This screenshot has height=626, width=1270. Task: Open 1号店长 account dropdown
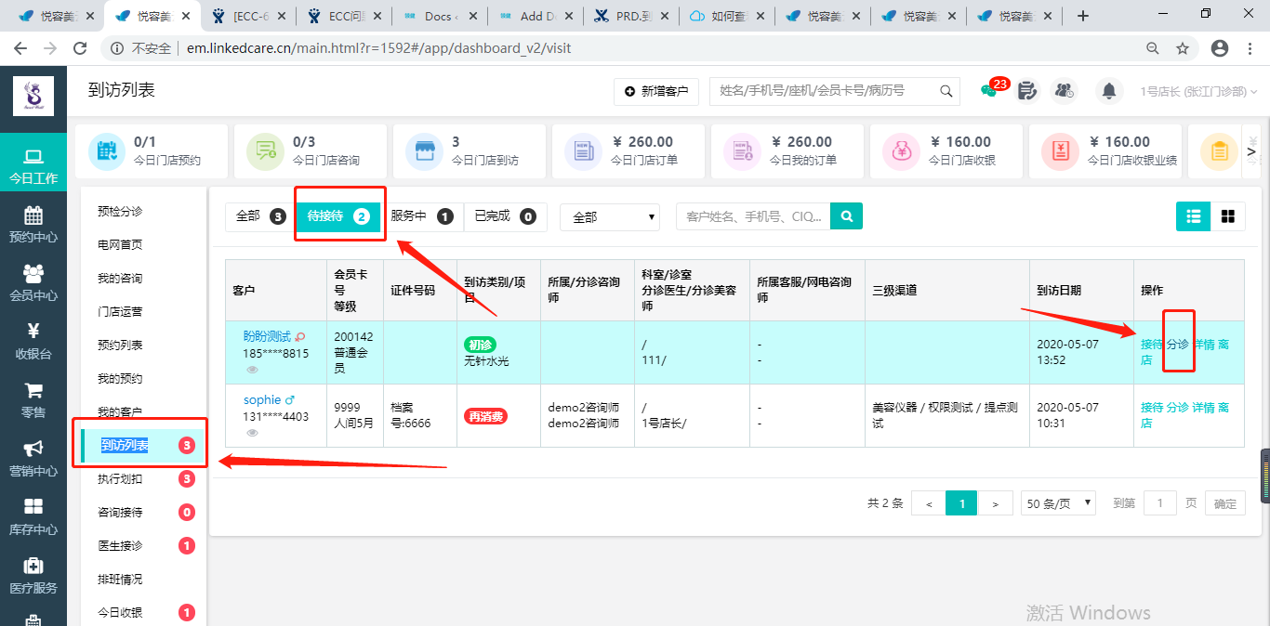pyautogui.click(x=1198, y=92)
